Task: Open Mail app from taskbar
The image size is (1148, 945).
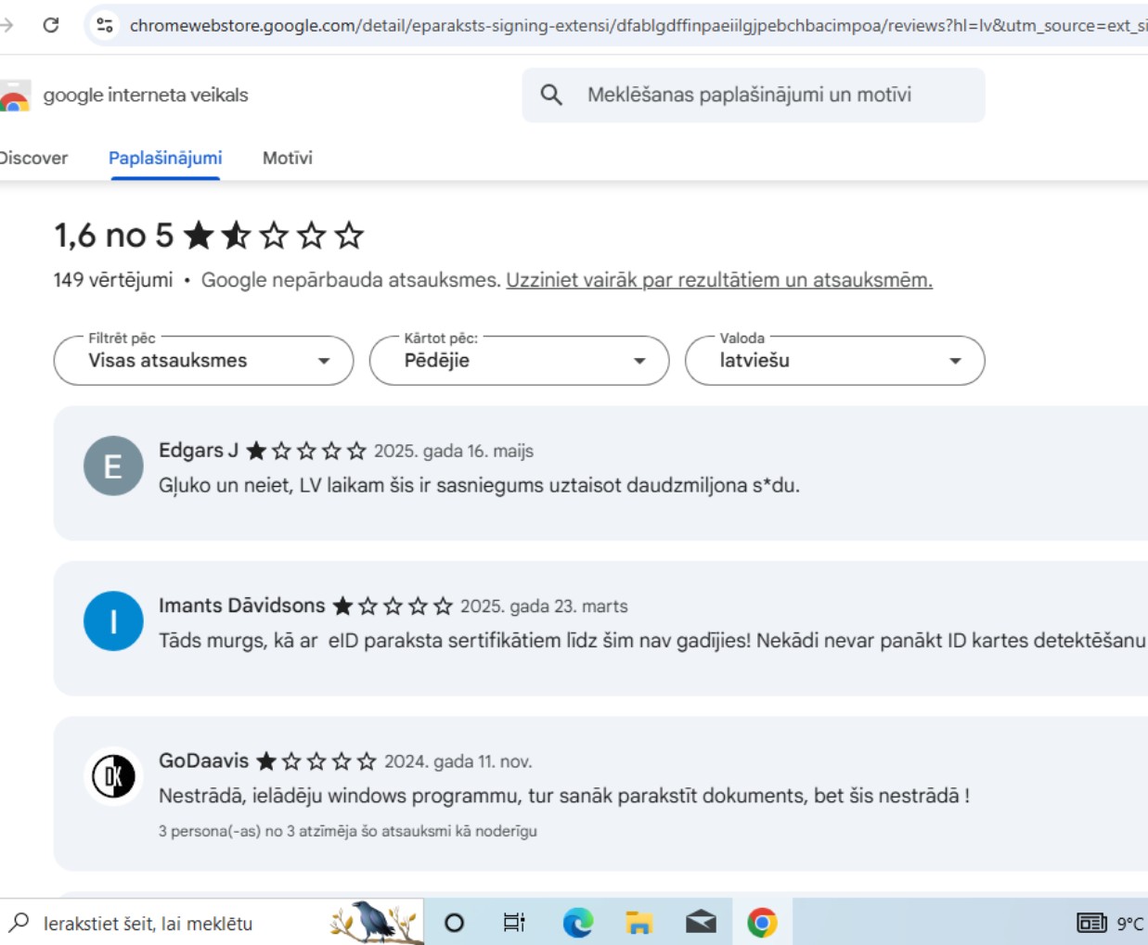Action: (701, 922)
